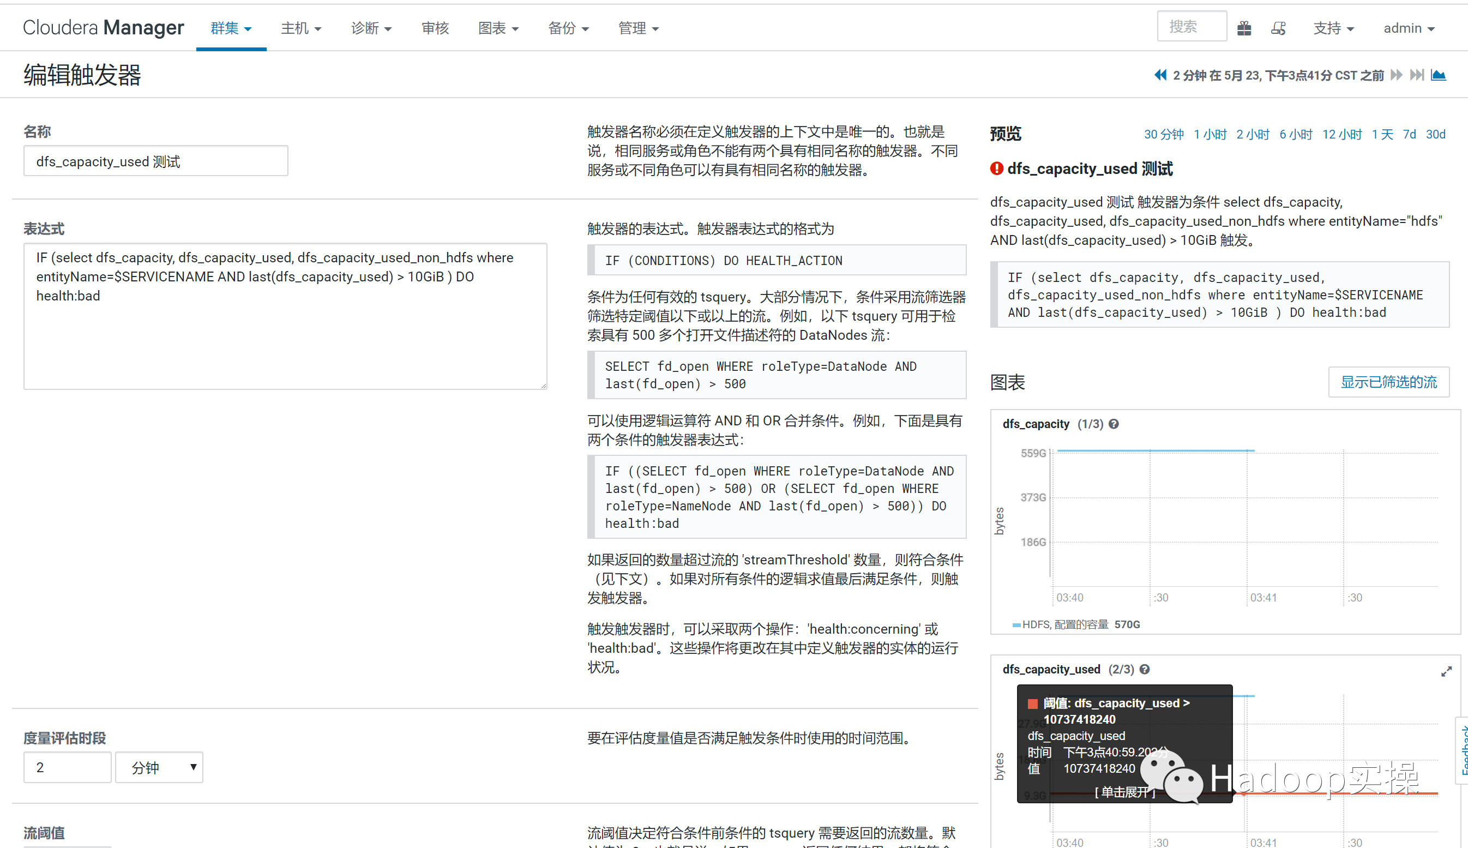Switch preview range to 30 分钟
The width and height of the screenshot is (1468, 848).
(1164, 134)
